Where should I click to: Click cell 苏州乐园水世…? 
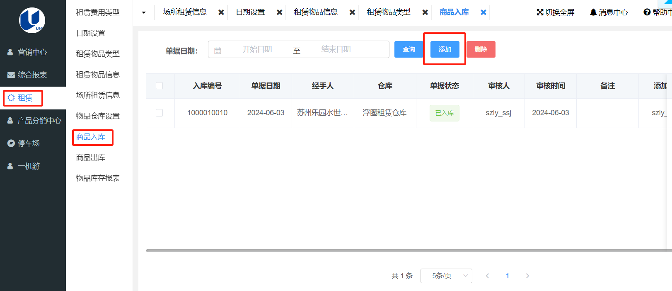click(322, 113)
